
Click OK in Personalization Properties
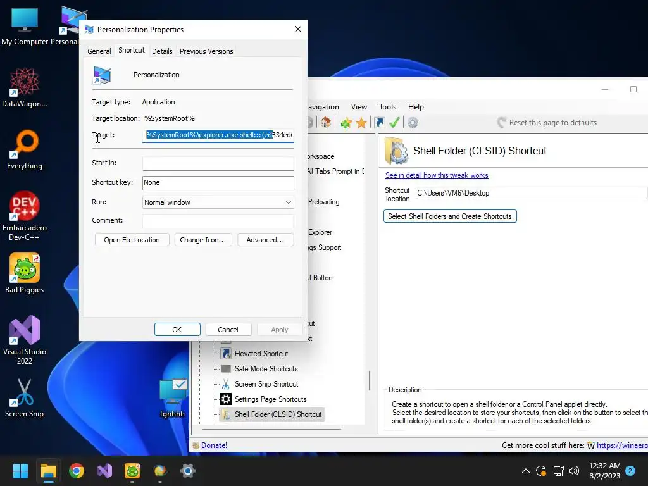(177, 330)
